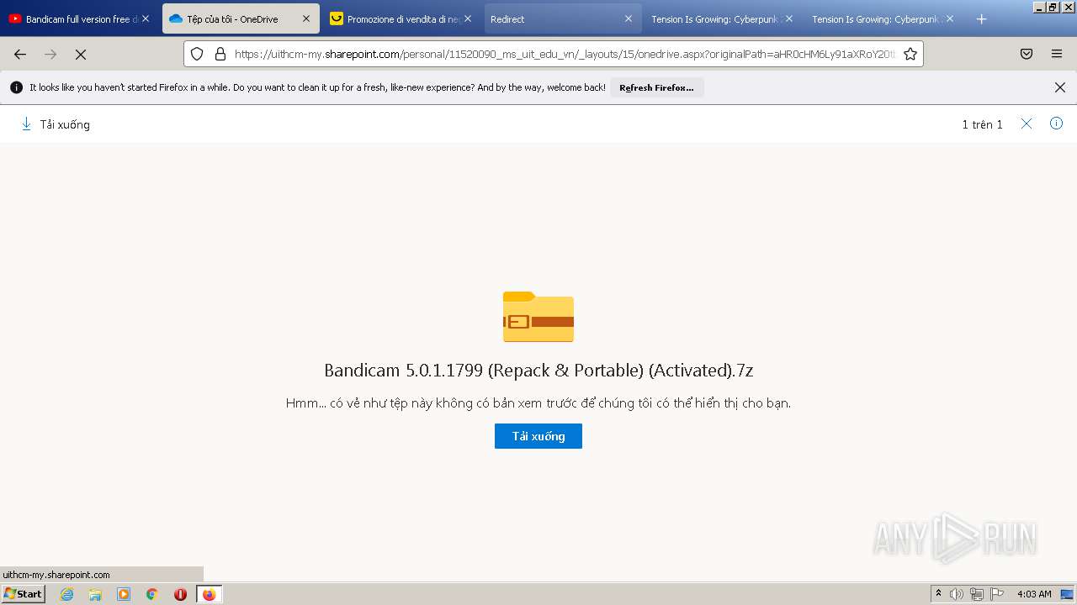Close the Promozione di vendita tab
This screenshot has width=1077, height=605.
(468, 18)
